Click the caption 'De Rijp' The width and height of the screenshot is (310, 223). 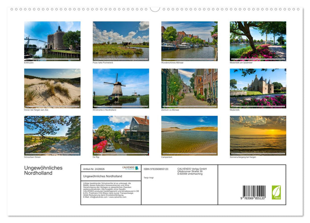pyautogui.click(x=96, y=157)
